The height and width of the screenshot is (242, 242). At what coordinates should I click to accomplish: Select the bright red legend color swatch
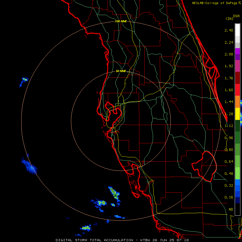coord(237,90)
